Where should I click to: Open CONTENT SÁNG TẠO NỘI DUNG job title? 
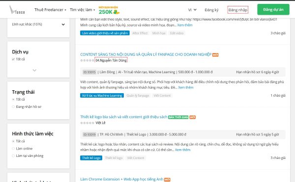(146, 54)
